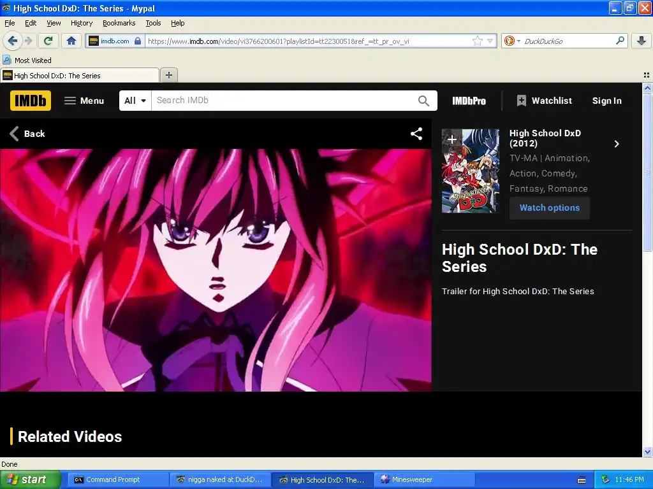Open the URL history dropdown arrow
The image size is (653, 489).
[x=490, y=41]
